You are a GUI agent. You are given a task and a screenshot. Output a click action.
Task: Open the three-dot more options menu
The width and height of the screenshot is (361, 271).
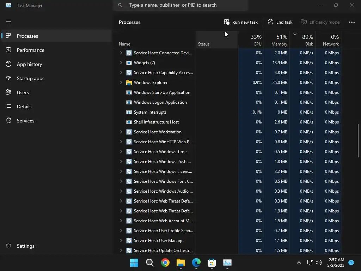351,22
